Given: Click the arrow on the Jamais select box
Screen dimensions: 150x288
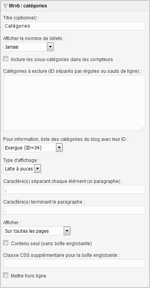Looking at the screenshot, I should [x=50, y=47].
